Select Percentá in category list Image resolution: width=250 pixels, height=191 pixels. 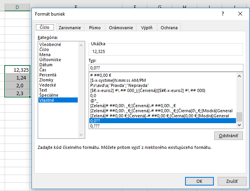pos(48,75)
